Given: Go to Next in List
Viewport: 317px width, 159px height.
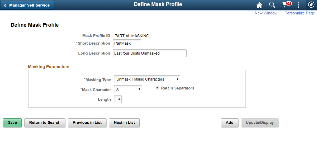Looking at the screenshot, I should click(124, 123).
